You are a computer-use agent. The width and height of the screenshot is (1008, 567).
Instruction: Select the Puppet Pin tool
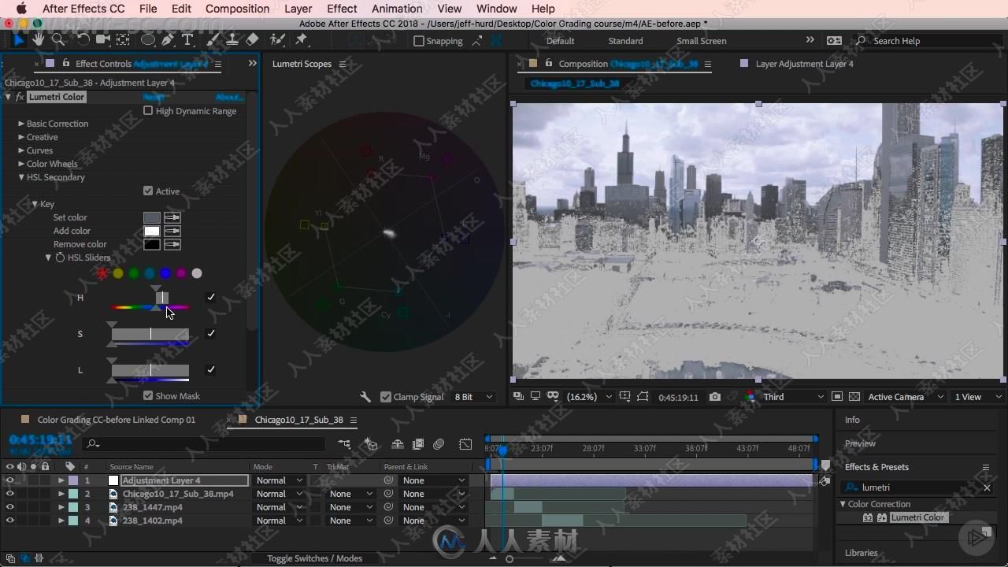coord(302,39)
